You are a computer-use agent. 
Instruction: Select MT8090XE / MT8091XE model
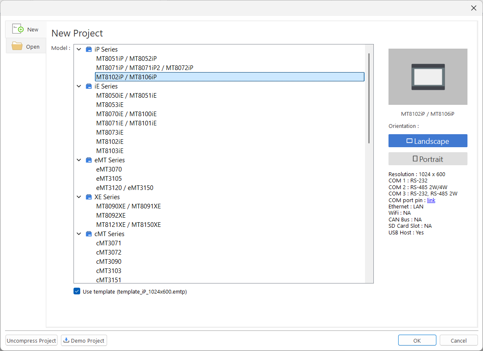[x=129, y=206]
